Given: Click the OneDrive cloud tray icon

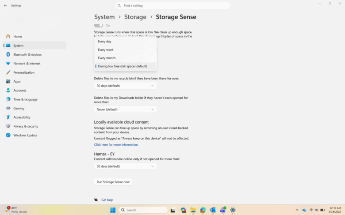Looking at the screenshot, I should tap(304, 210).
